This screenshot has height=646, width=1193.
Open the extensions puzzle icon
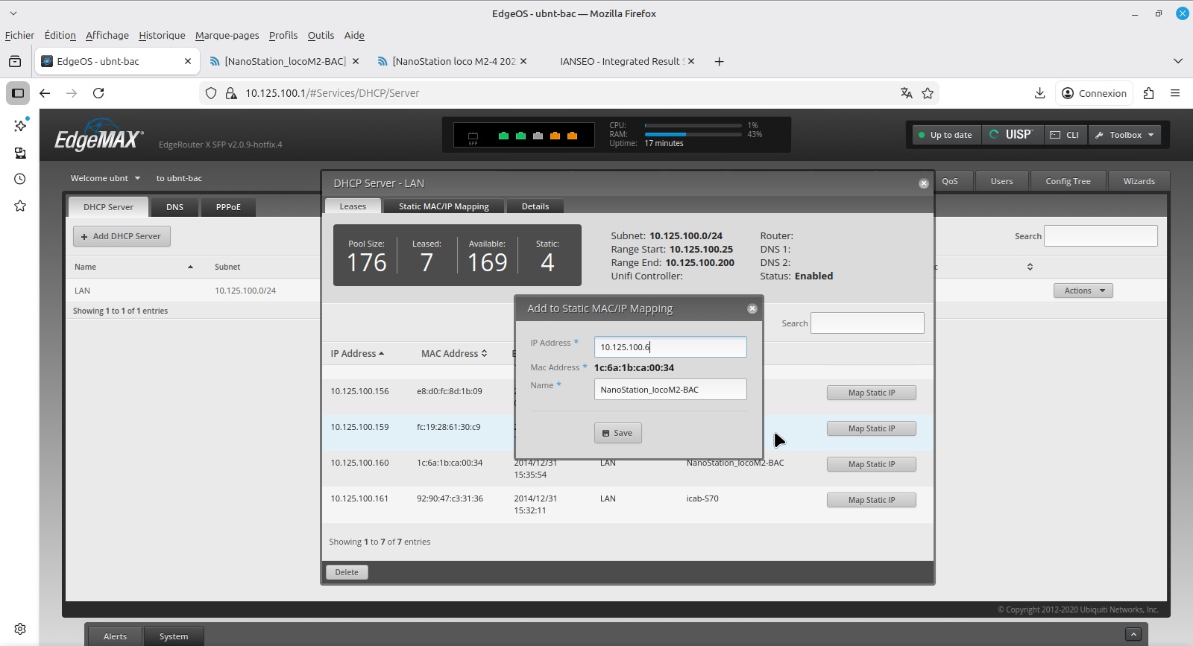(x=1148, y=93)
